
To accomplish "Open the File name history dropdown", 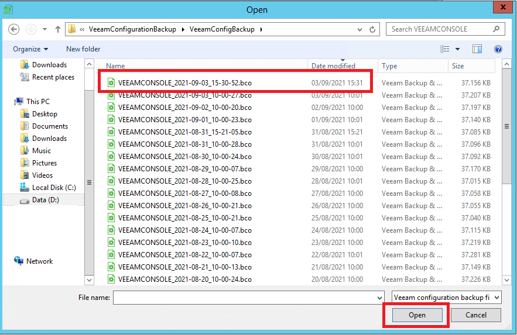I will coord(379,298).
